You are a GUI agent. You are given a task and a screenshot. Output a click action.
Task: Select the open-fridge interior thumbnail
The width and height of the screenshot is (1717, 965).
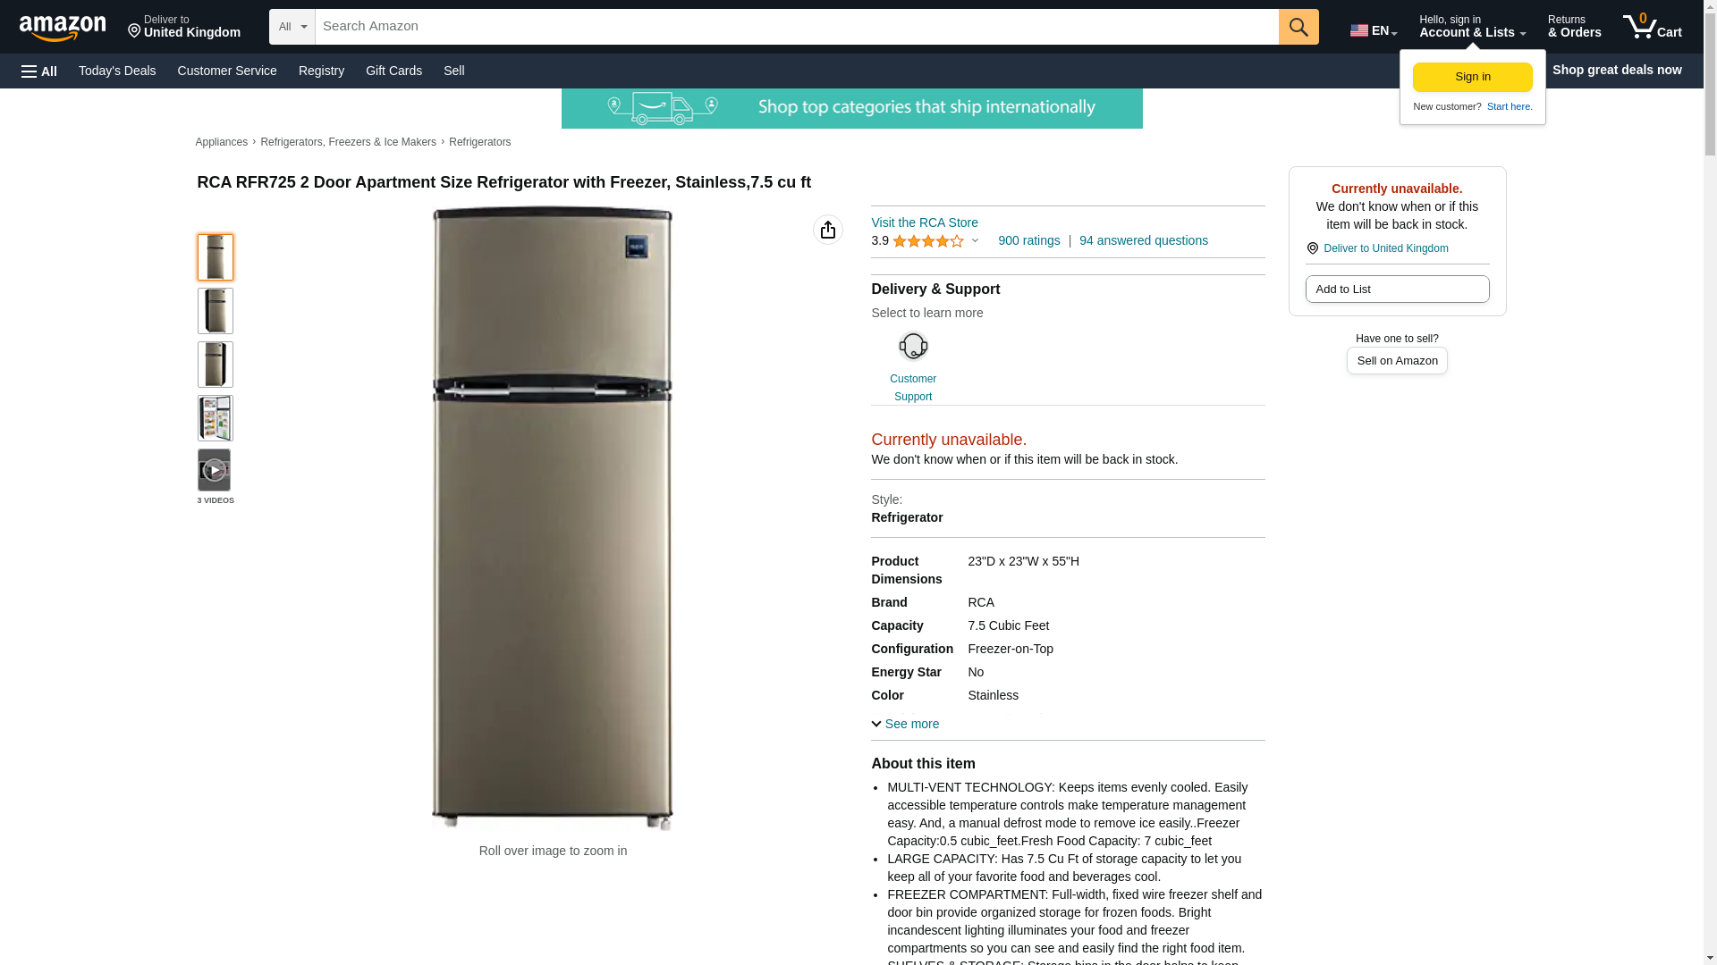coord(215,418)
